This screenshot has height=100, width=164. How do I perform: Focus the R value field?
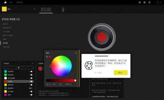point(49,84)
